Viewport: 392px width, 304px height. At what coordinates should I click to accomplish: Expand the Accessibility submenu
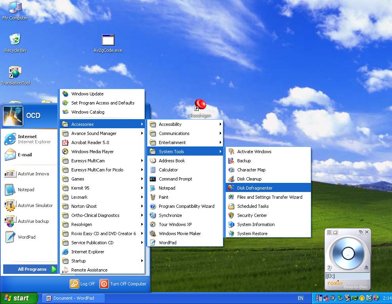pyautogui.click(x=185, y=124)
